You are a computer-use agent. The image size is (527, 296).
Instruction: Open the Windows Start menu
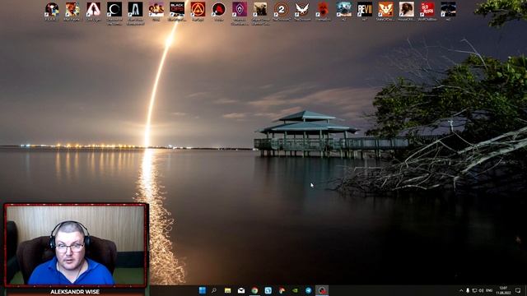[x=202, y=290]
